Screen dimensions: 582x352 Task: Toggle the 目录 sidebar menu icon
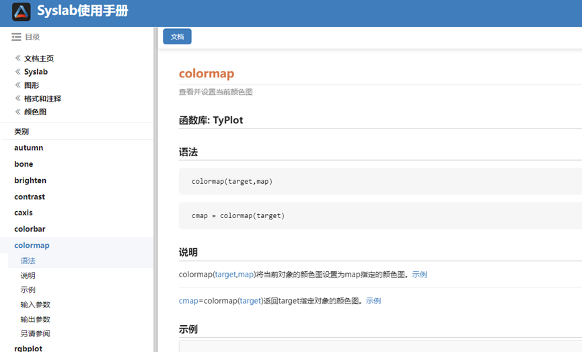16,37
